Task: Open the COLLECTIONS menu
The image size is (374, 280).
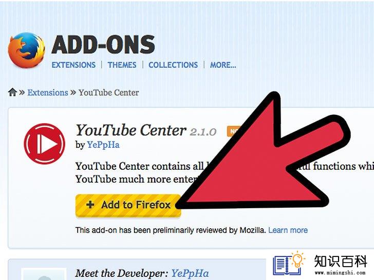Action: tap(173, 65)
